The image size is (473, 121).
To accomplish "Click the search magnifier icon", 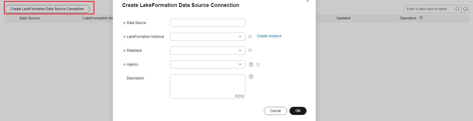I will (457, 9).
